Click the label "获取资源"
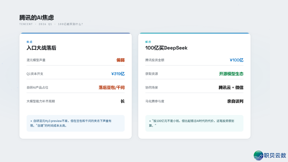The image size is (288, 162). [x=152, y=74]
